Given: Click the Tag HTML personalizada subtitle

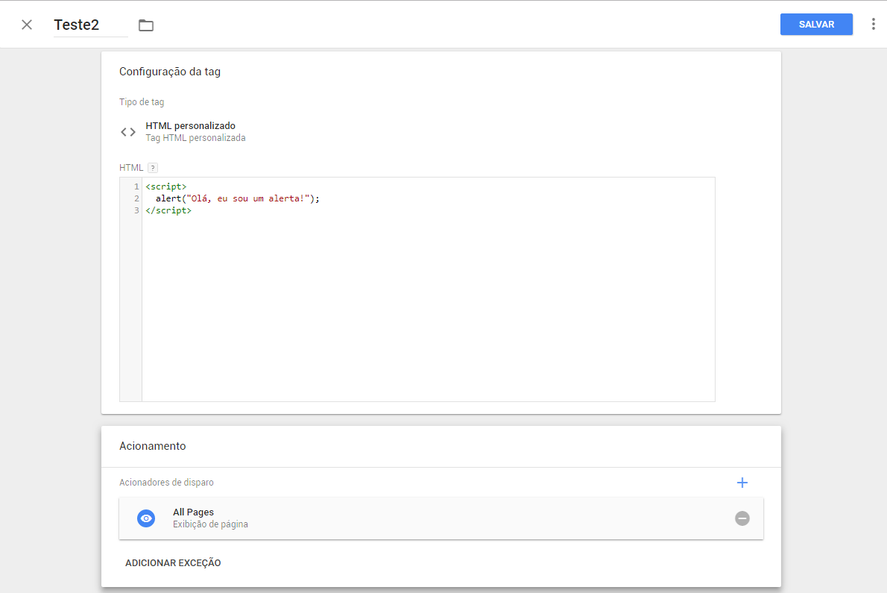Looking at the screenshot, I should point(196,138).
